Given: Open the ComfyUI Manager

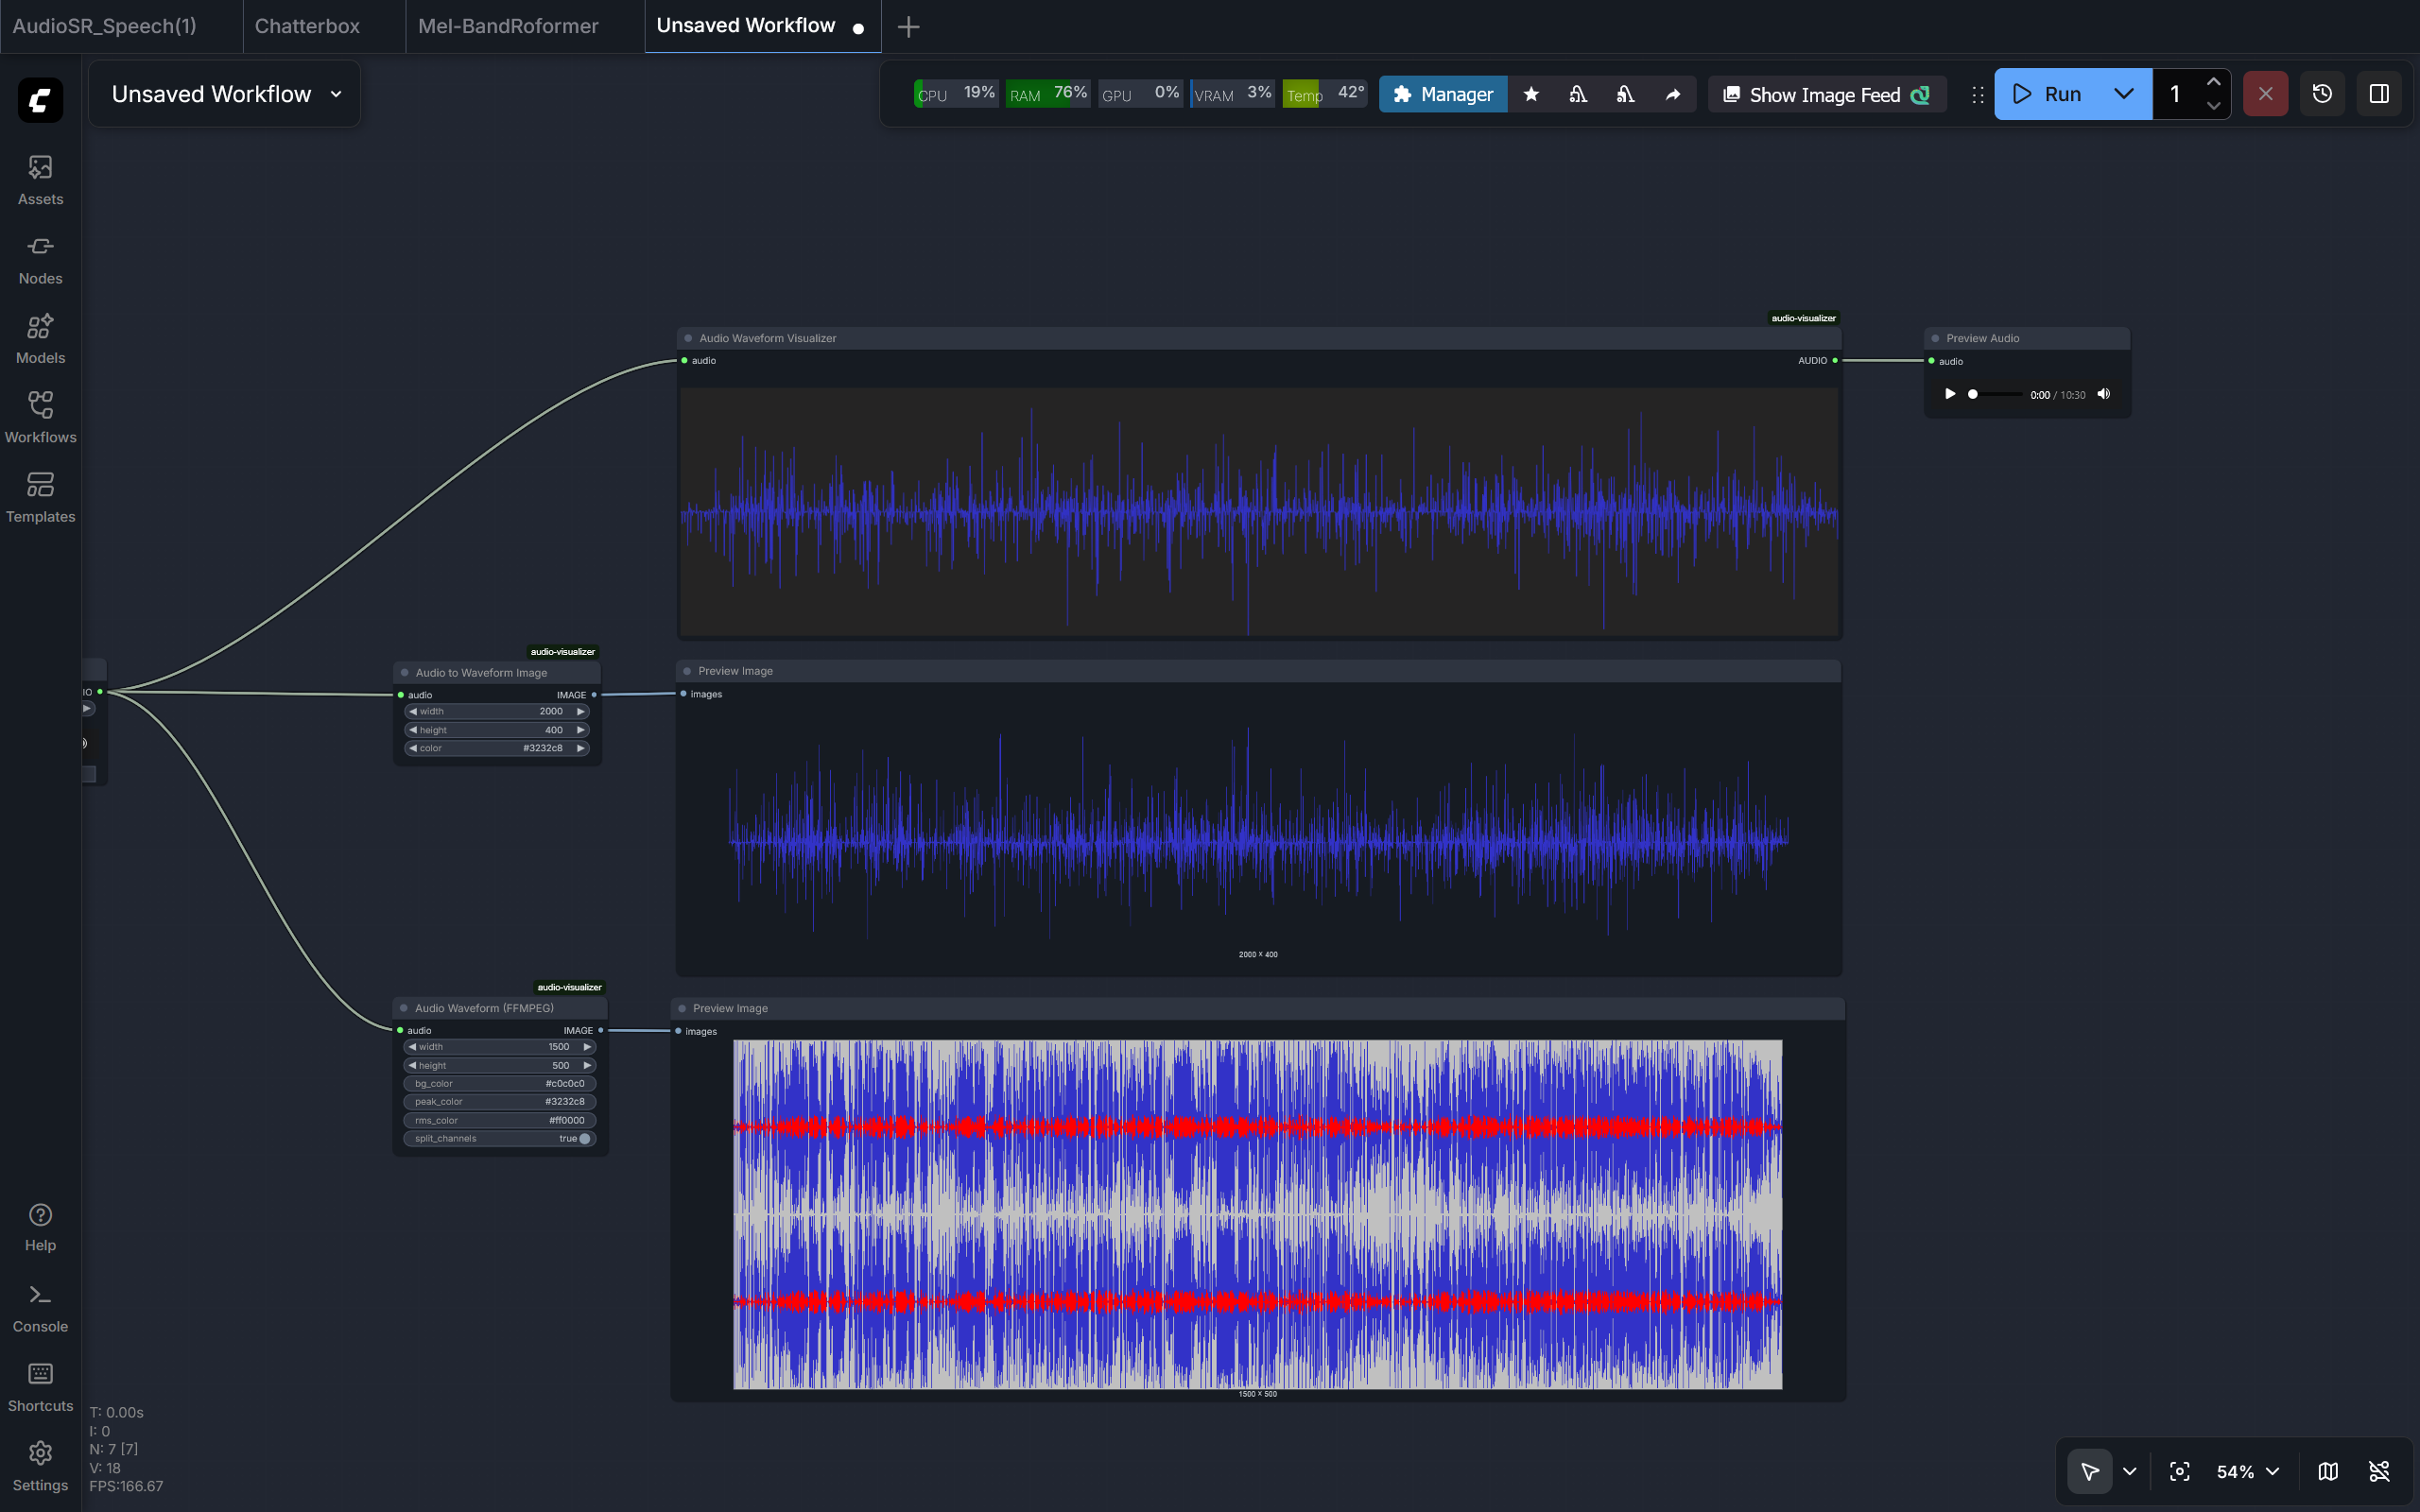Looking at the screenshot, I should pos(1442,93).
